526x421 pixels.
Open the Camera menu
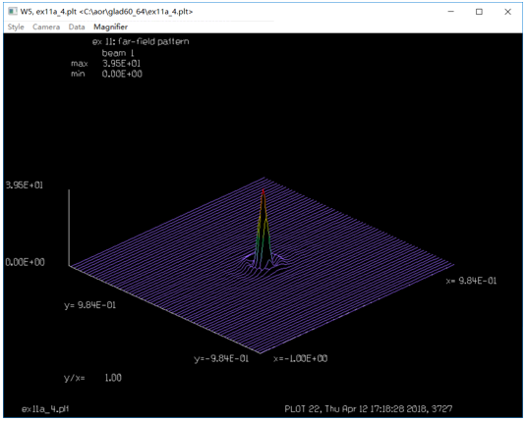(x=46, y=27)
